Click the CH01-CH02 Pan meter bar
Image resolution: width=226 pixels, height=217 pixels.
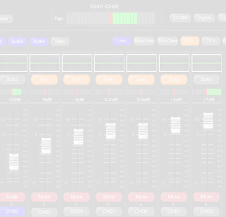111,19
